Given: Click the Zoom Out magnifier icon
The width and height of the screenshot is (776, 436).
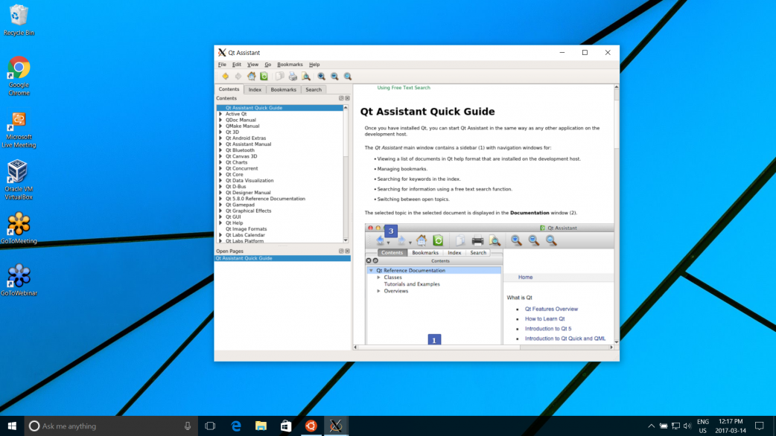Looking at the screenshot, I should pyautogui.click(x=334, y=76).
